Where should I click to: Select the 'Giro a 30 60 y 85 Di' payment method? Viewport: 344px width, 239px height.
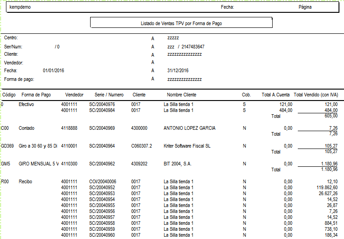38,146
